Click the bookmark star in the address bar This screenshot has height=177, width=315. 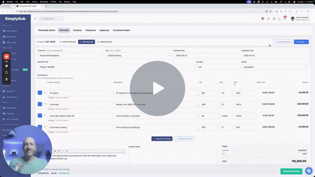coord(271,11)
